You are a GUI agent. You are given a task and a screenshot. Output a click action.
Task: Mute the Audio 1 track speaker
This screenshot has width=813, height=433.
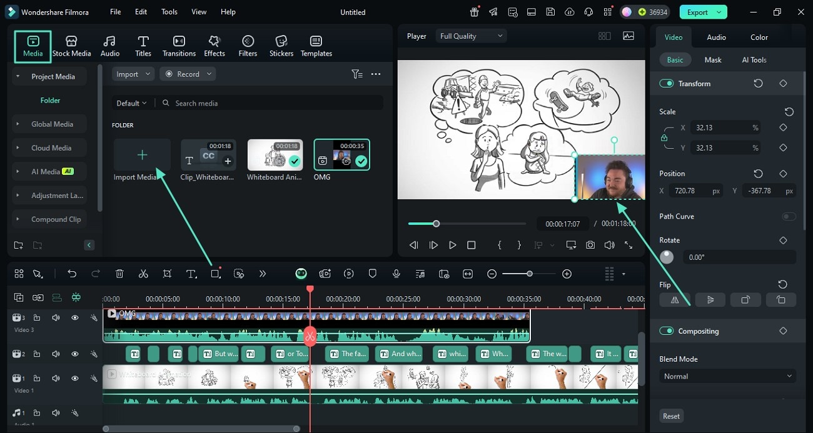[x=56, y=413]
